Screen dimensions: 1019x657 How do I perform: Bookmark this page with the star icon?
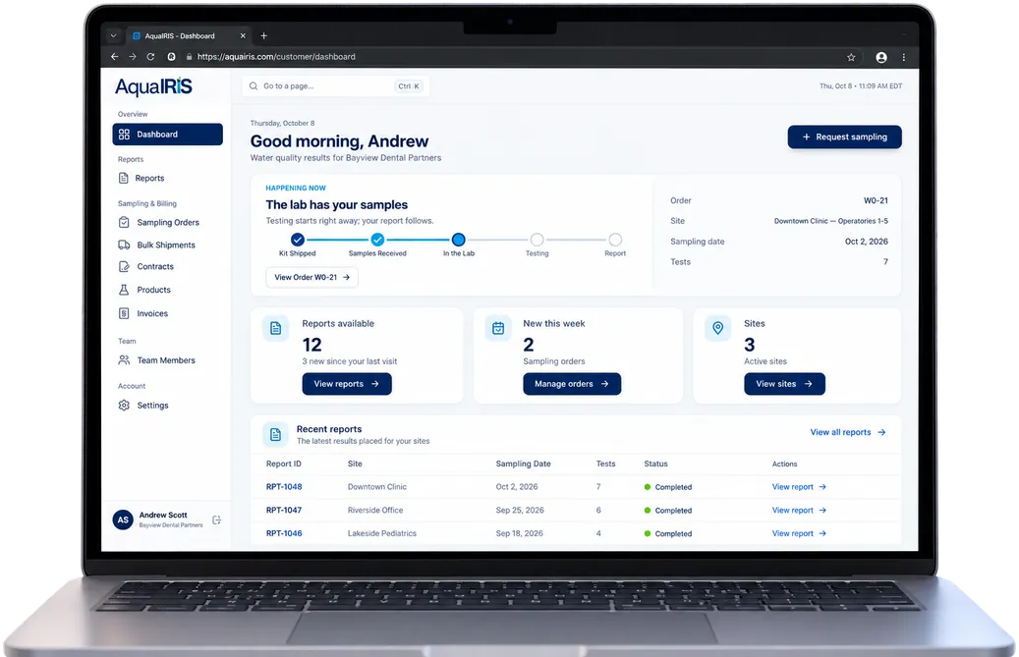[x=851, y=57]
